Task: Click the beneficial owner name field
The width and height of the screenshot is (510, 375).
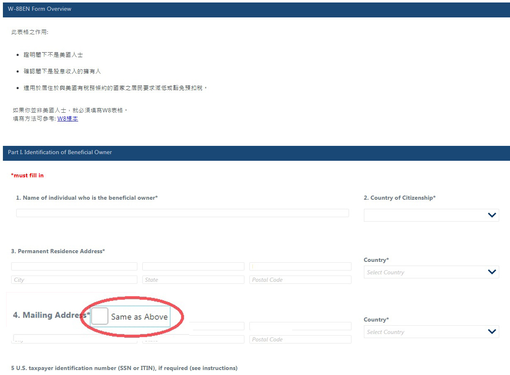Action: pyautogui.click(x=182, y=213)
